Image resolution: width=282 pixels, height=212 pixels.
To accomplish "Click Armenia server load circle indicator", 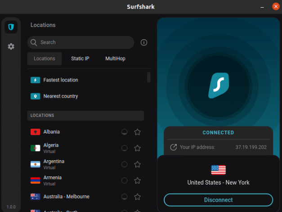I will [124, 180].
